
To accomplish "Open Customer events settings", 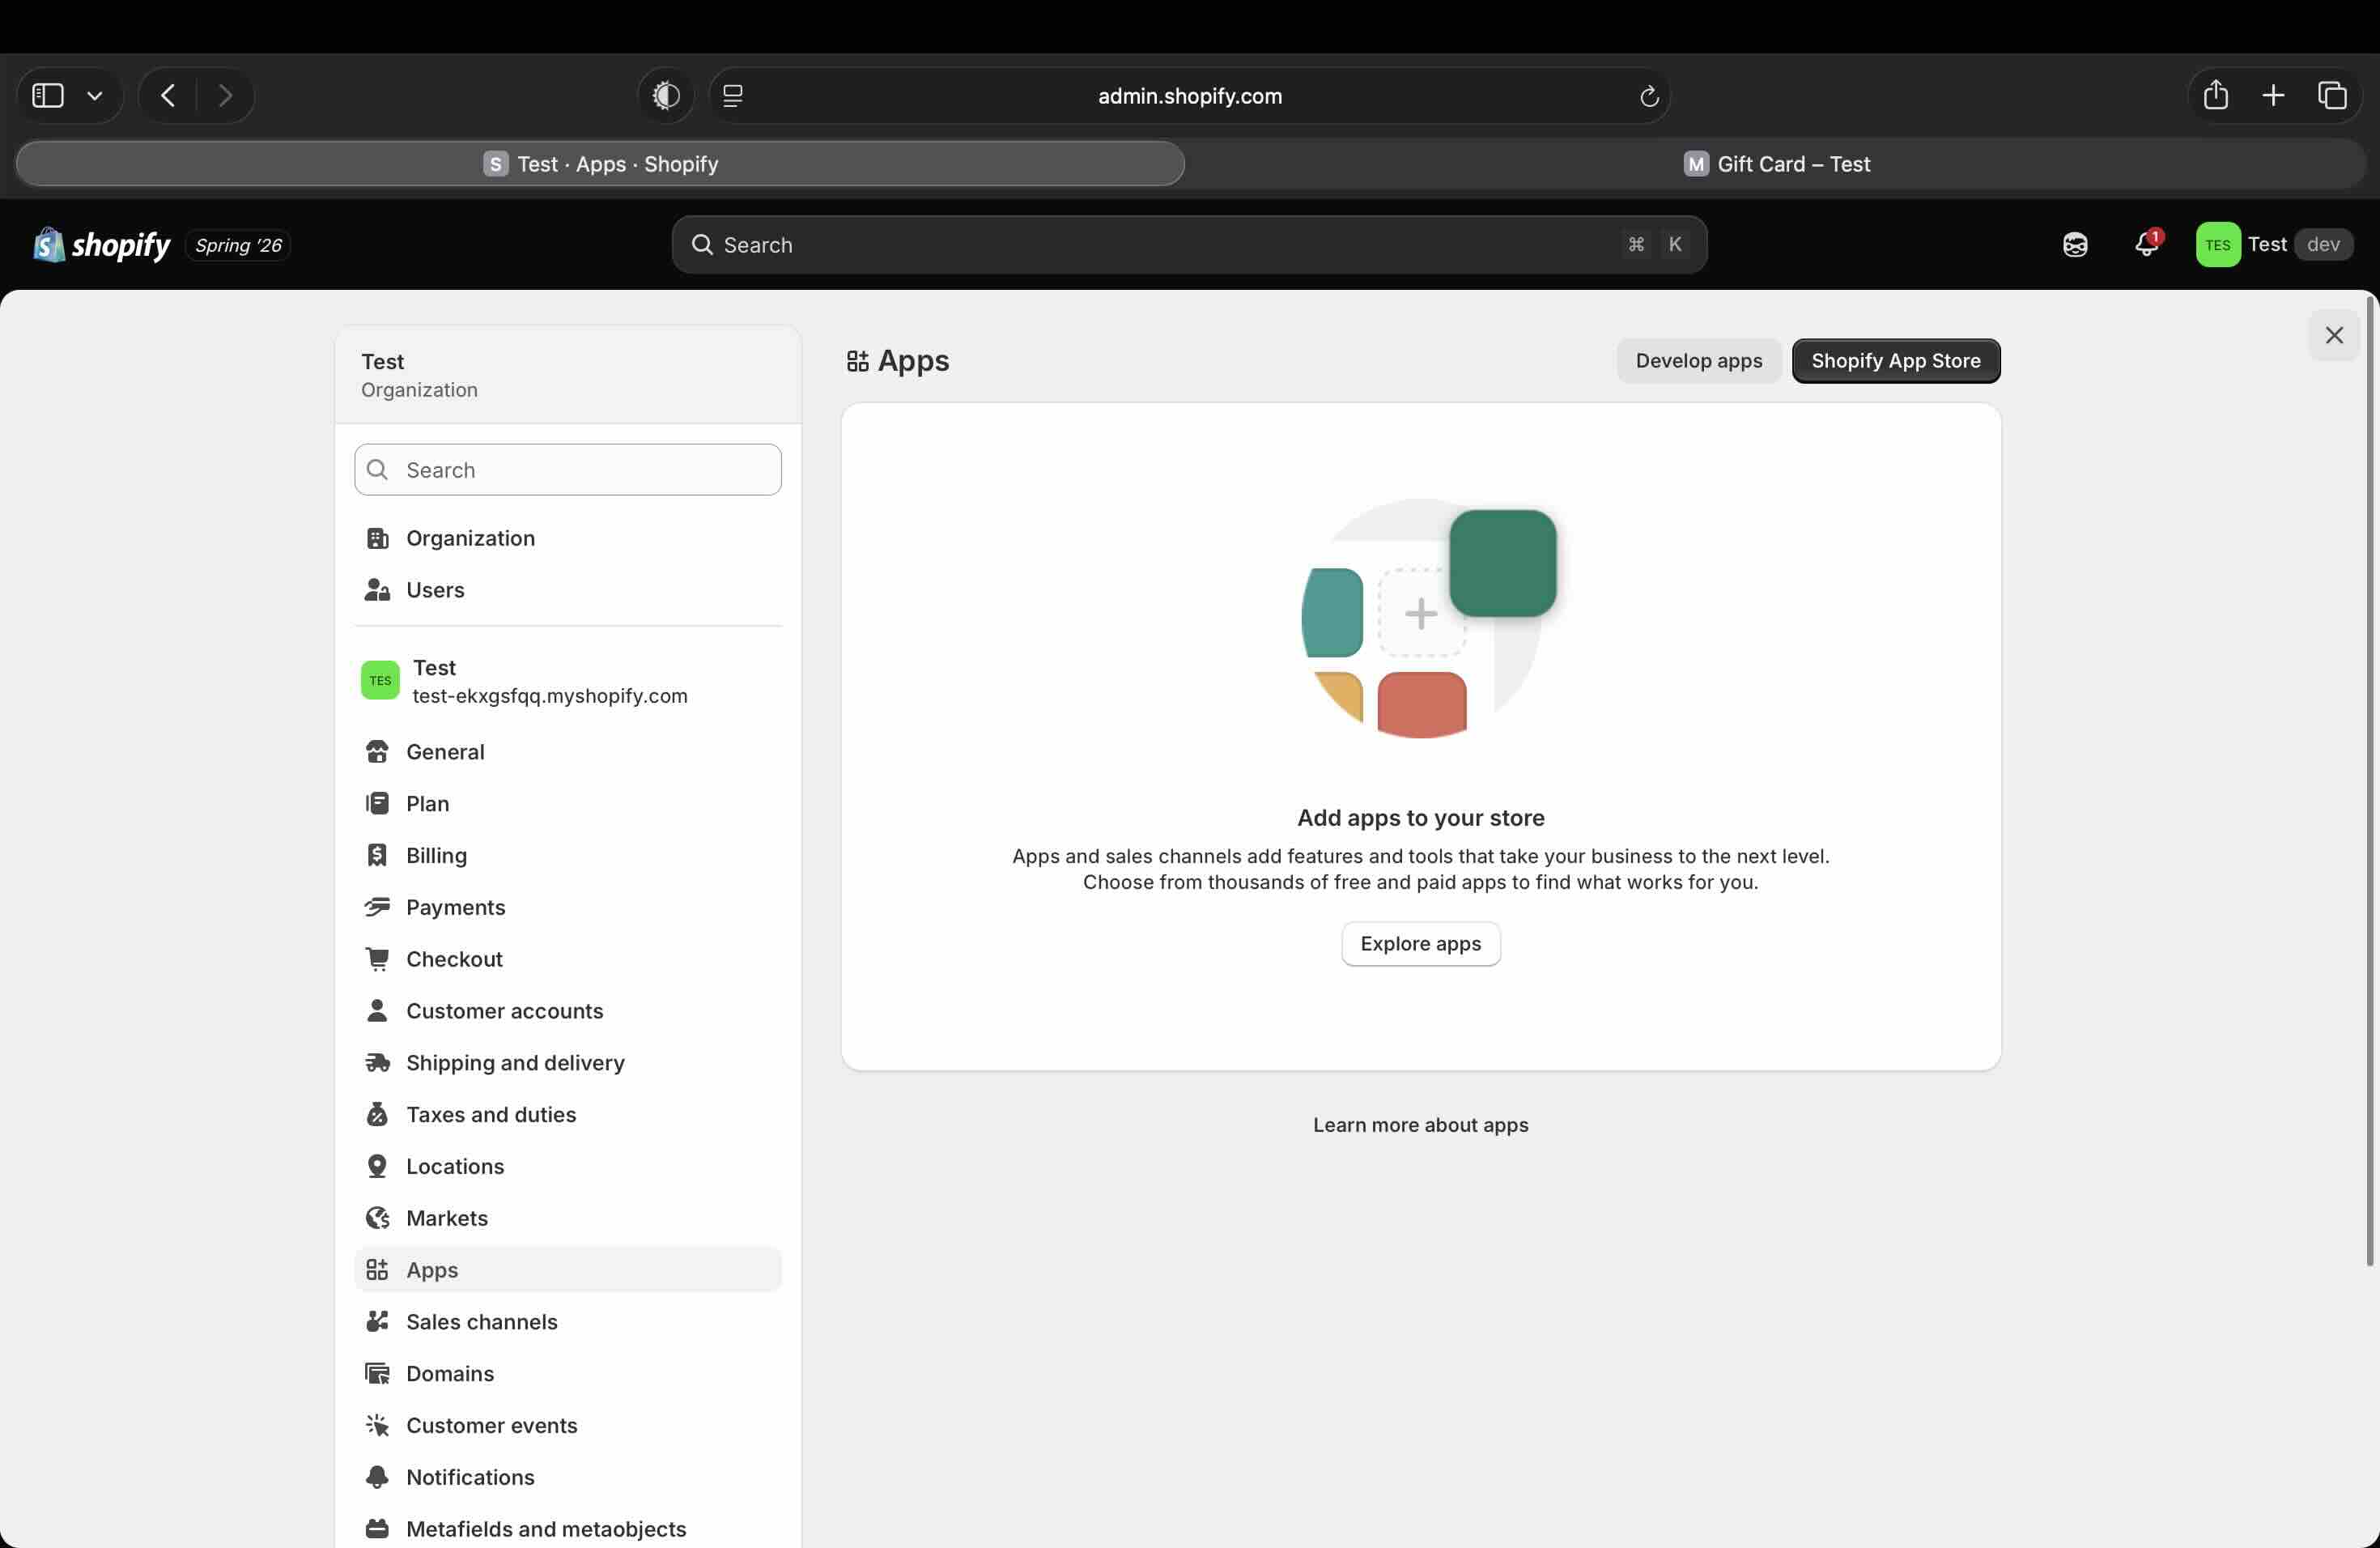I will click(568, 1426).
